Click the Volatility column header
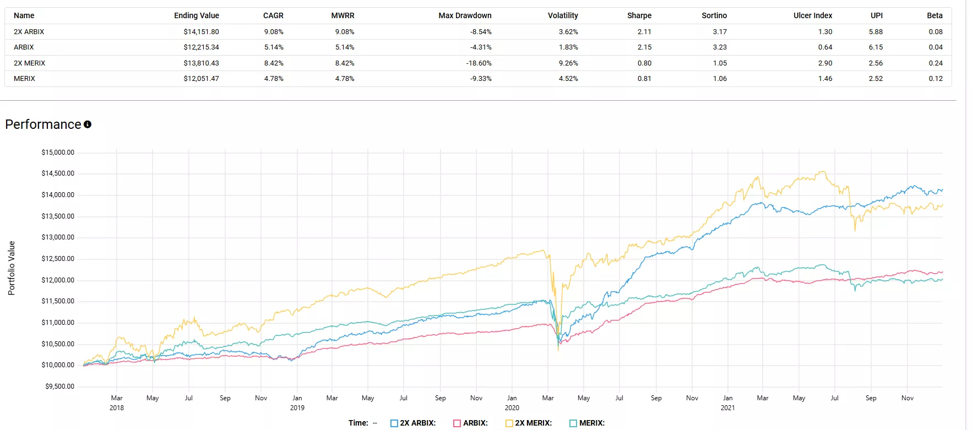The image size is (973, 430). point(563,15)
